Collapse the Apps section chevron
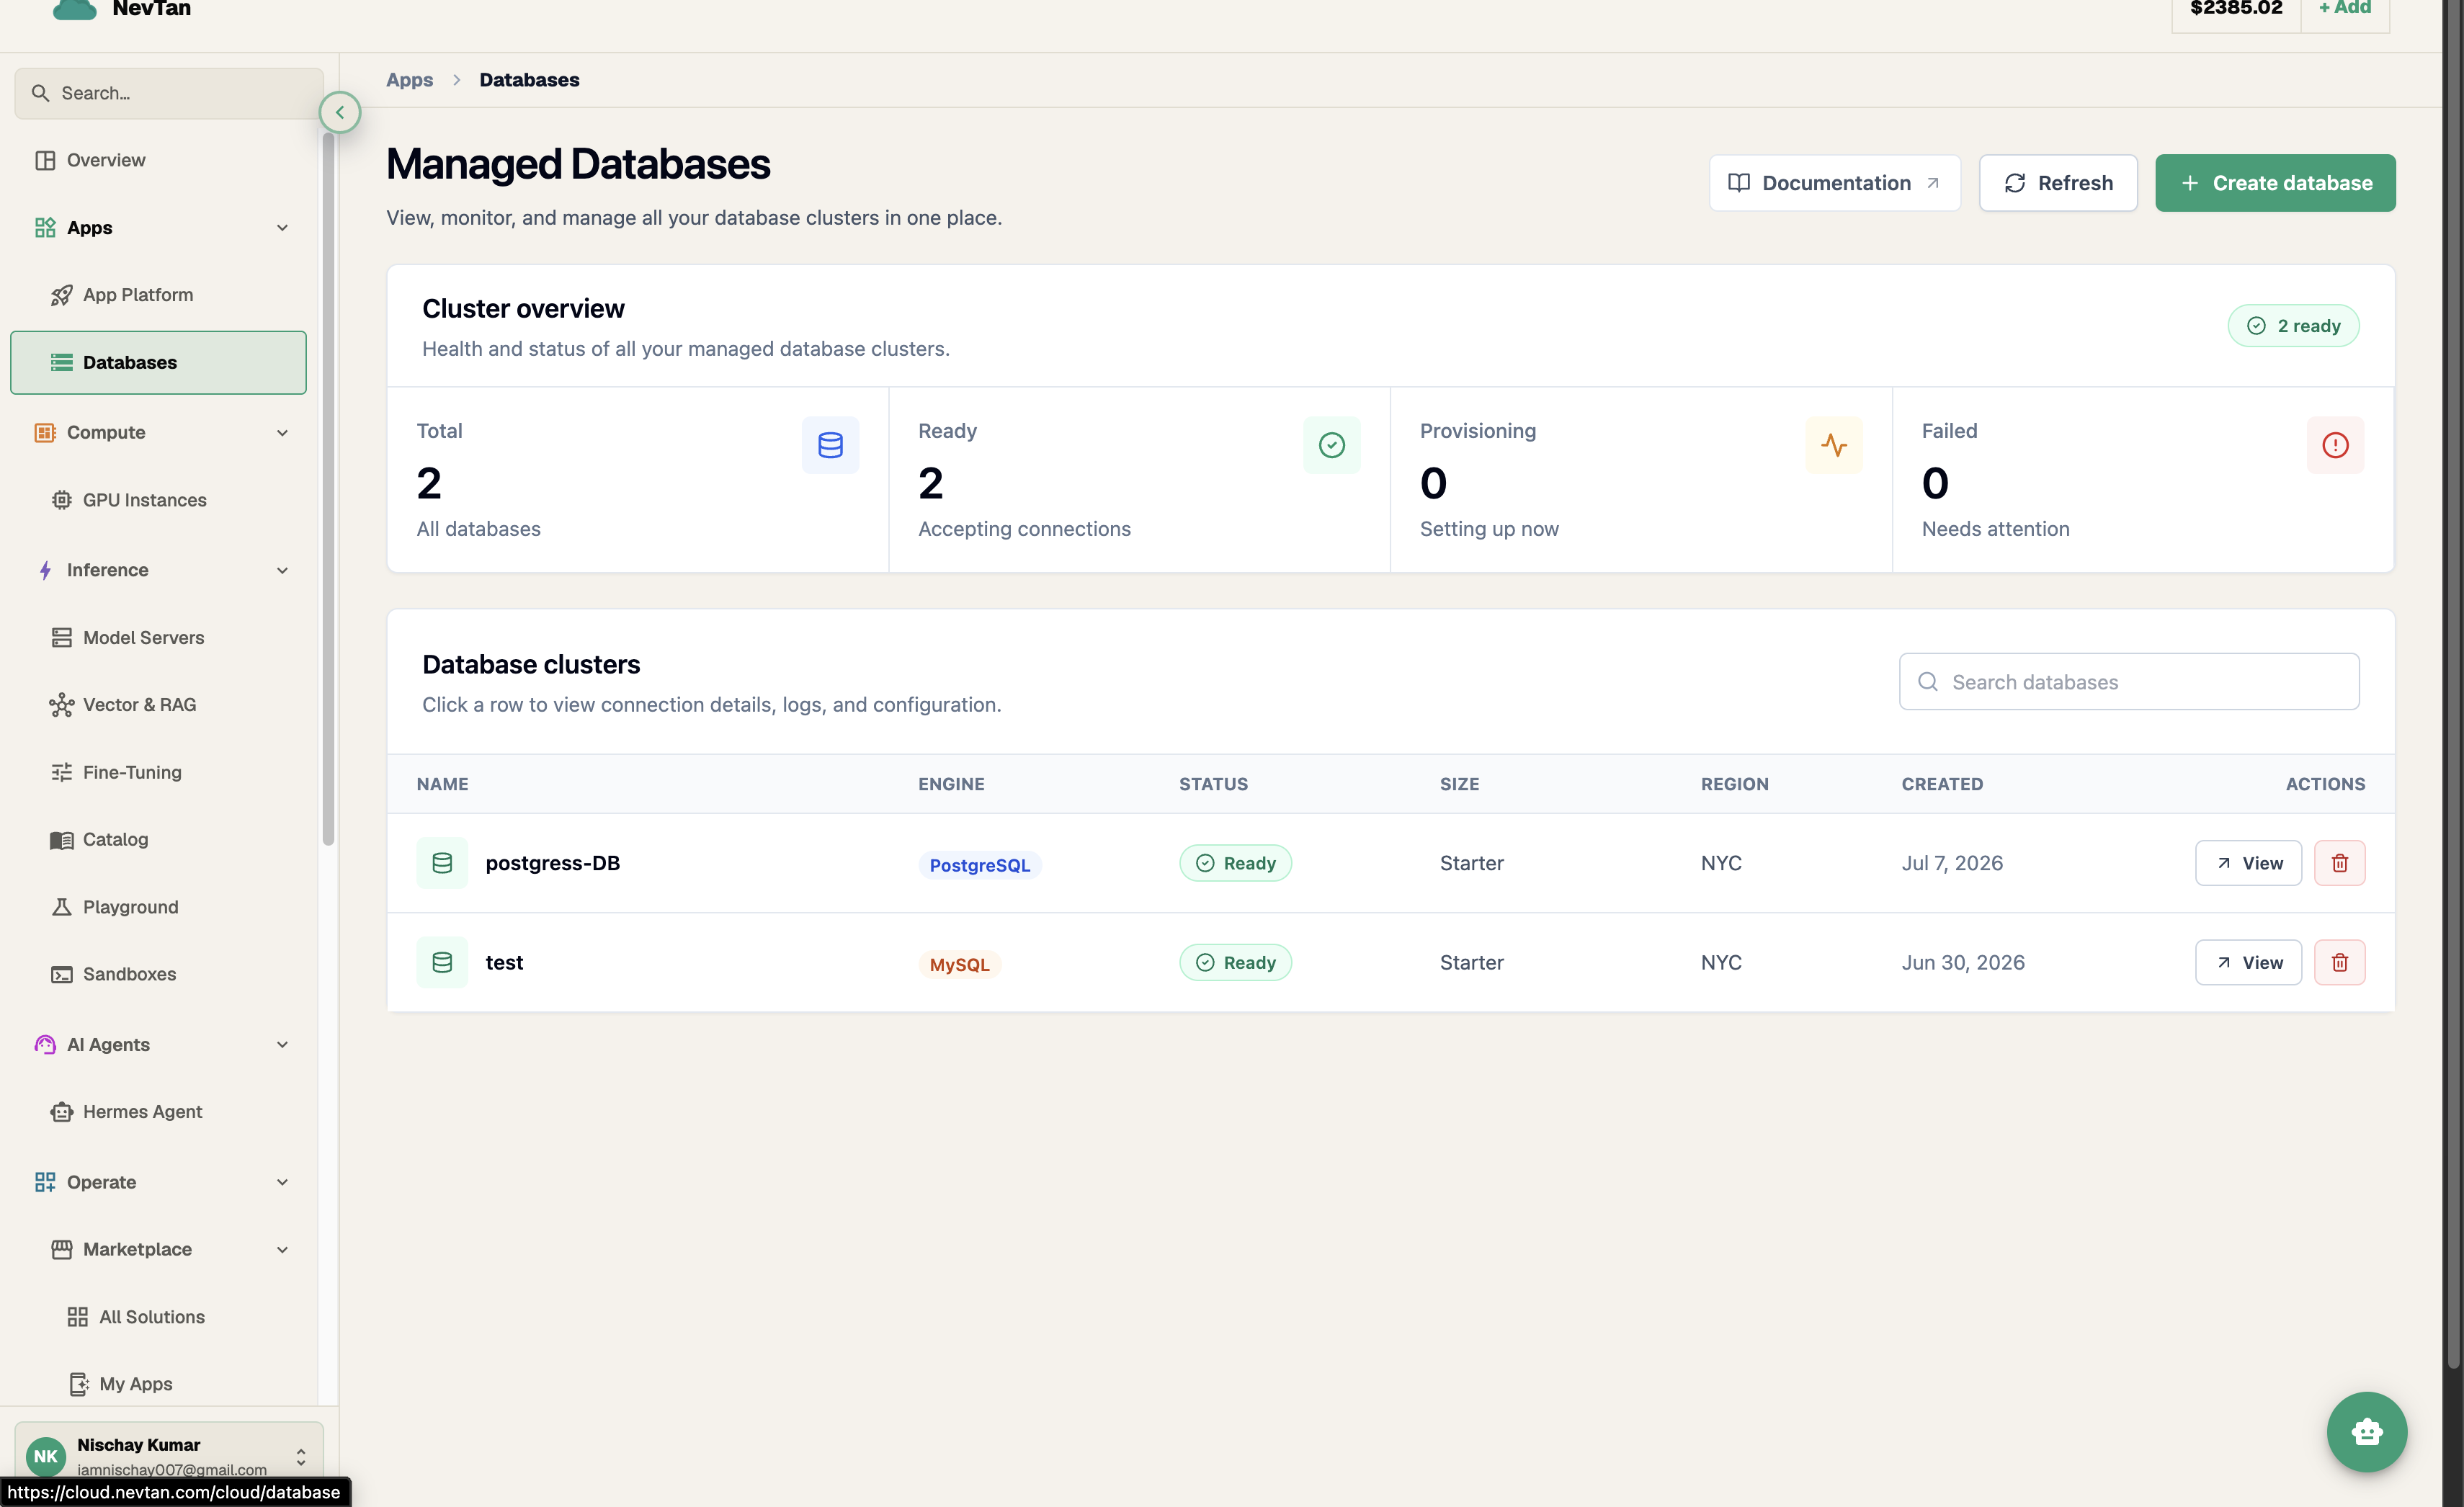The width and height of the screenshot is (2464, 1507). pos(282,228)
